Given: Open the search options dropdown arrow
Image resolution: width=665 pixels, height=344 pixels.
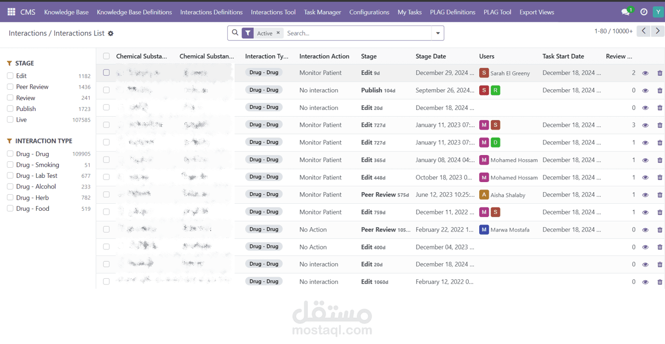Looking at the screenshot, I should coord(438,33).
